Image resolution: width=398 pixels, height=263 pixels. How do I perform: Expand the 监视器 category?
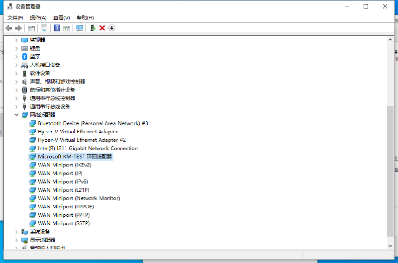pos(16,40)
